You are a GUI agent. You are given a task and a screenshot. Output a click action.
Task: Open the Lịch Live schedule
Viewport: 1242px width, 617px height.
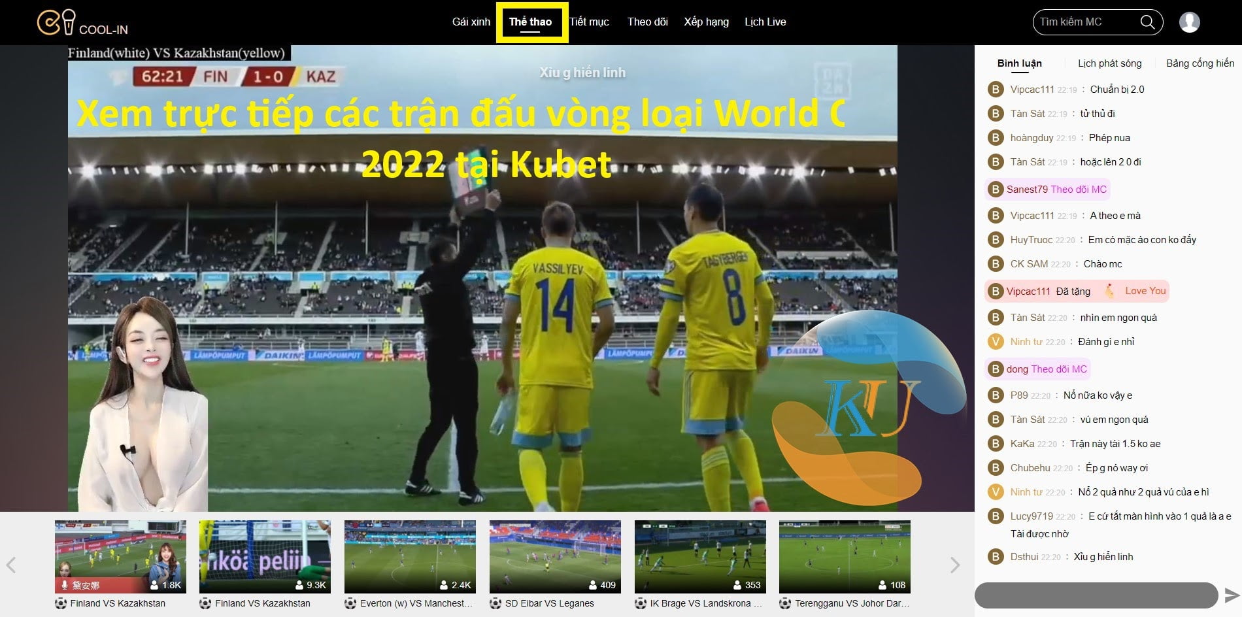[x=765, y=22]
